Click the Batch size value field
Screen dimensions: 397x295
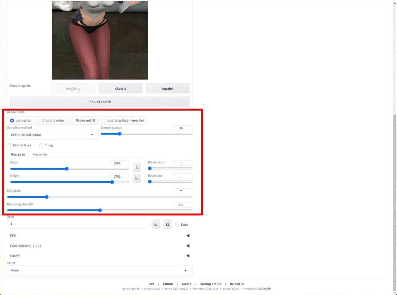pyautogui.click(x=183, y=176)
